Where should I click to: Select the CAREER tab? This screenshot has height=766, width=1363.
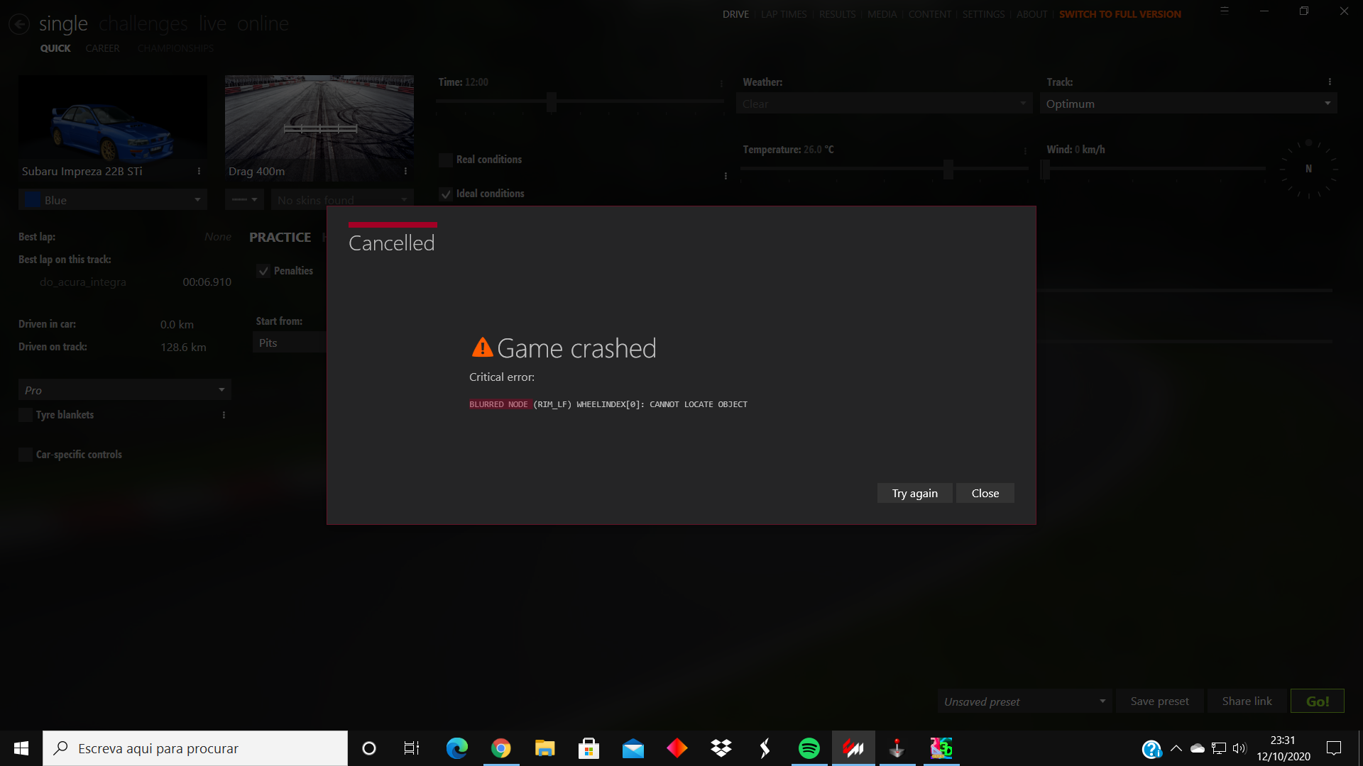102,48
